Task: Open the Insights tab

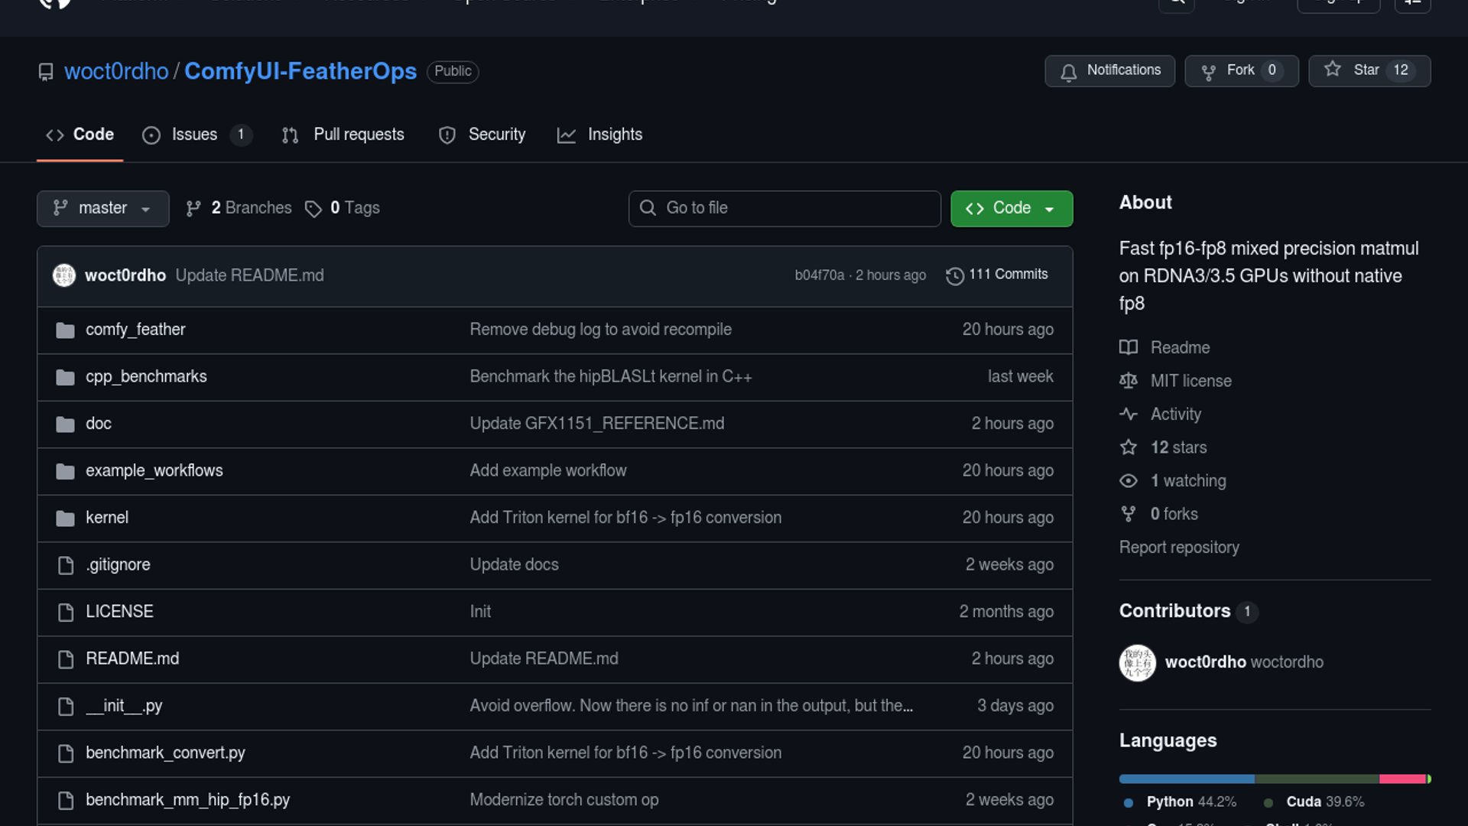Action: click(614, 135)
